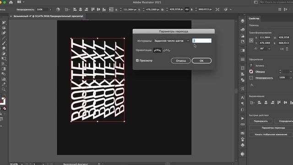Click the Перекрасить quick action button
The height and width of the screenshot is (165, 293).
(x=260, y=121)
